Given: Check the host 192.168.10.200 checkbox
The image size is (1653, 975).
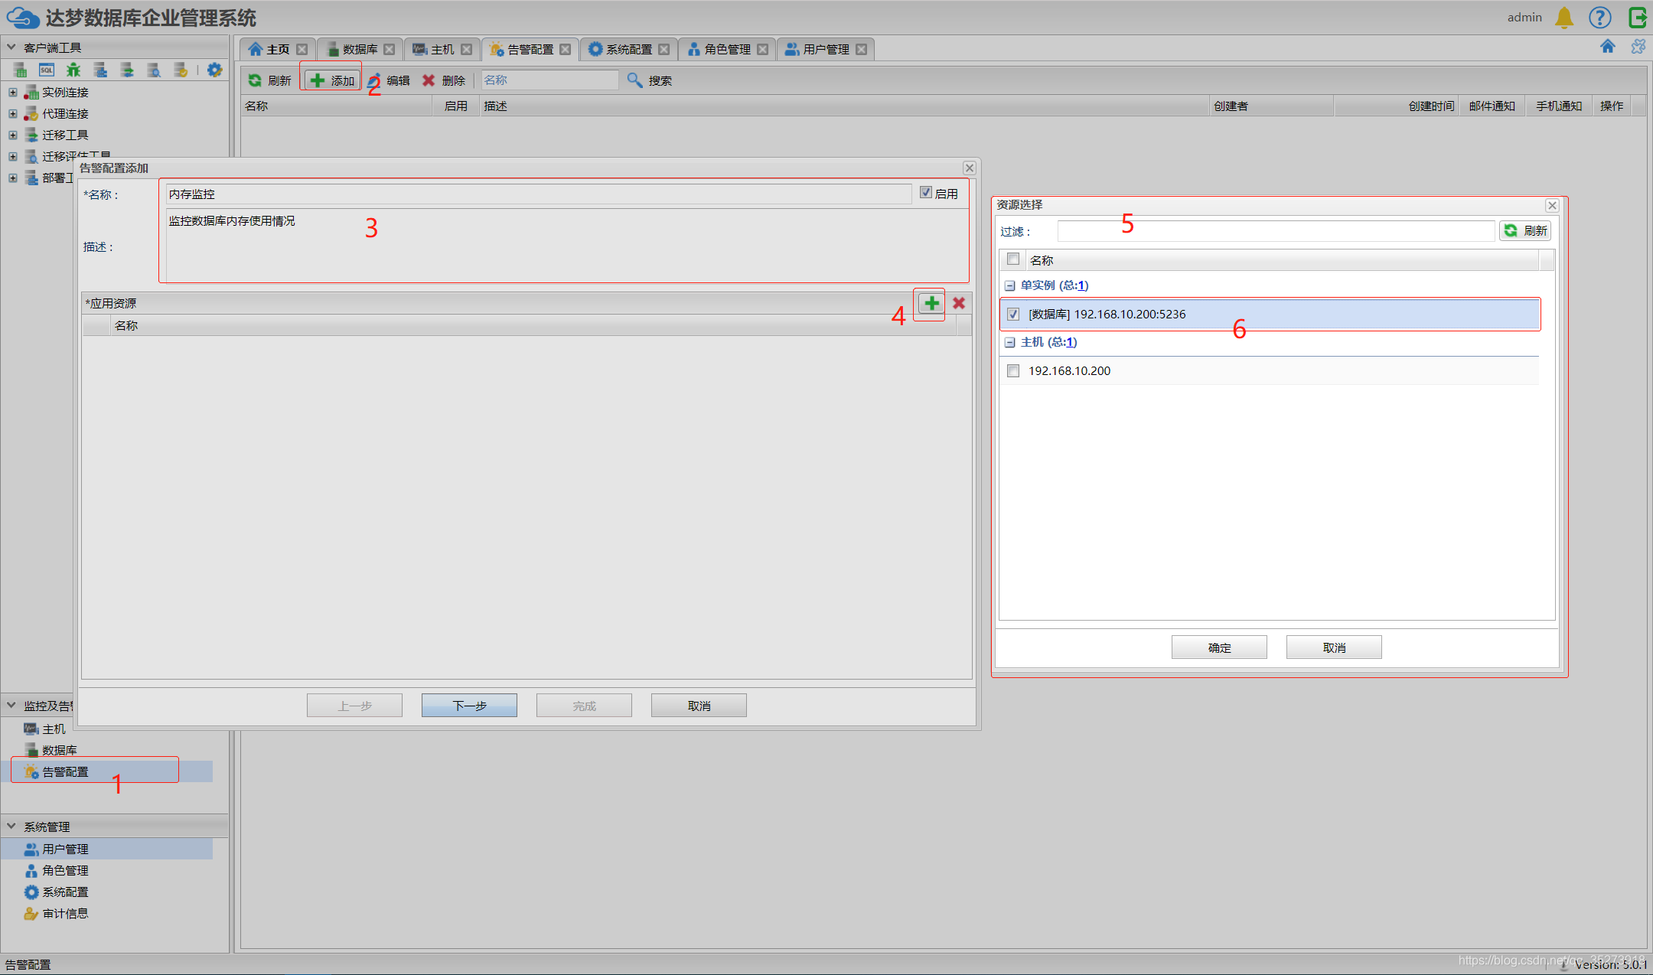Looking at the screenshot, I should coord(1013,370).
